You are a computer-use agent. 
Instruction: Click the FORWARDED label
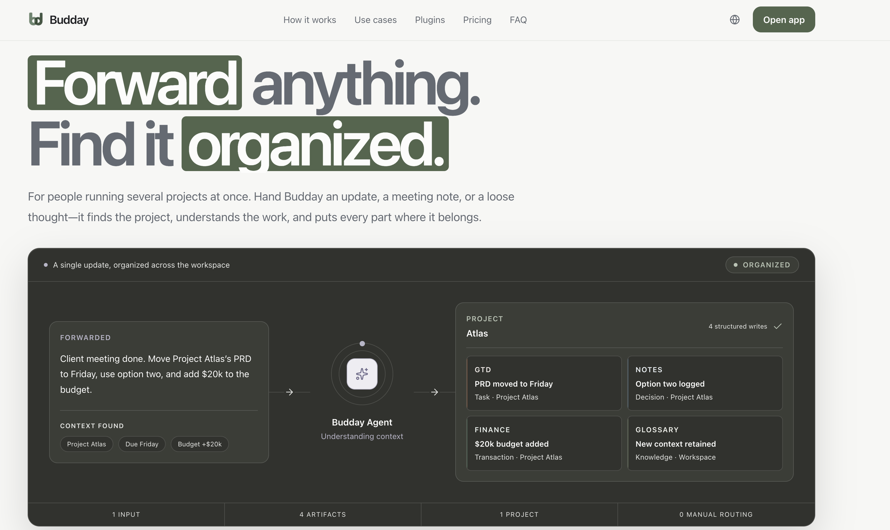[x=85, y=337]
